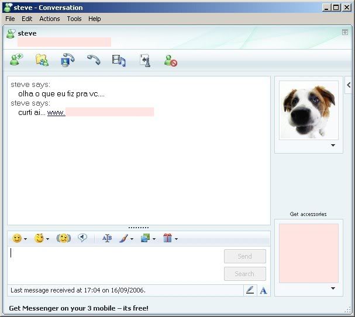Invite someone to this conversation icon

tap(16, 60)
